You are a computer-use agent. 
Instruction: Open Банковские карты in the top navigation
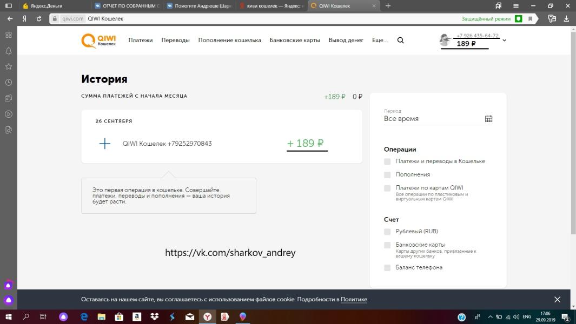(295, 40)
